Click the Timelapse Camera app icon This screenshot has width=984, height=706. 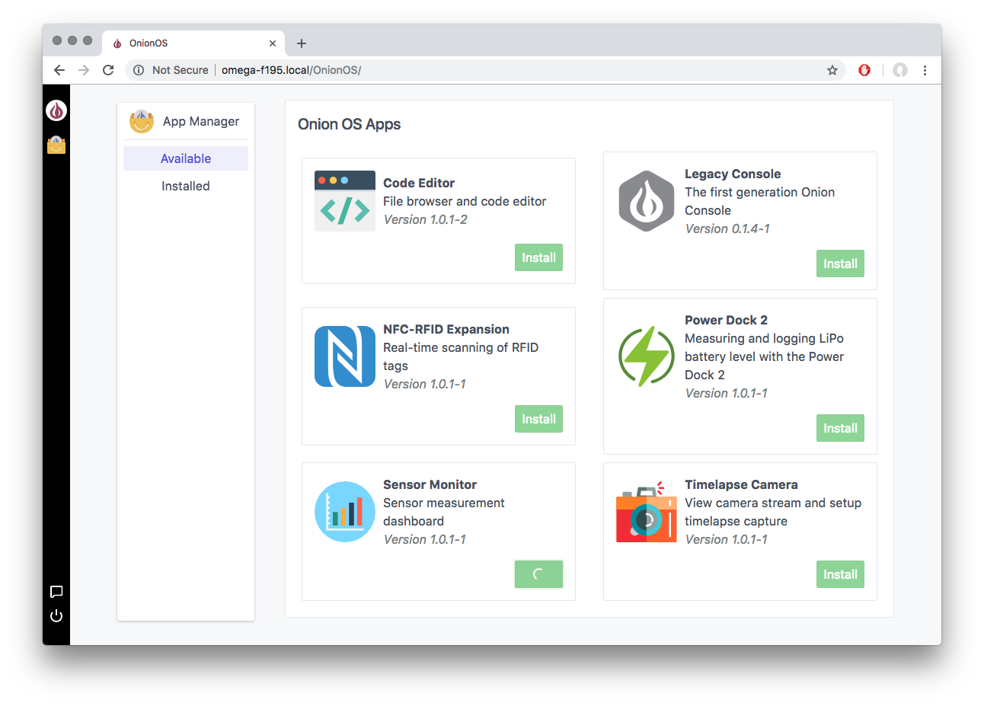pyautogui.click(x=646, y=511)
